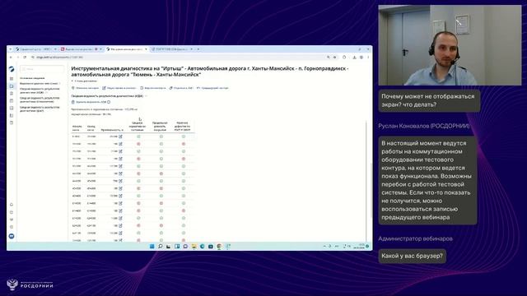Viewport: 527px width, 296px height.
Task: Open the Edge icon in the taskbar
Action: (203, 247)
